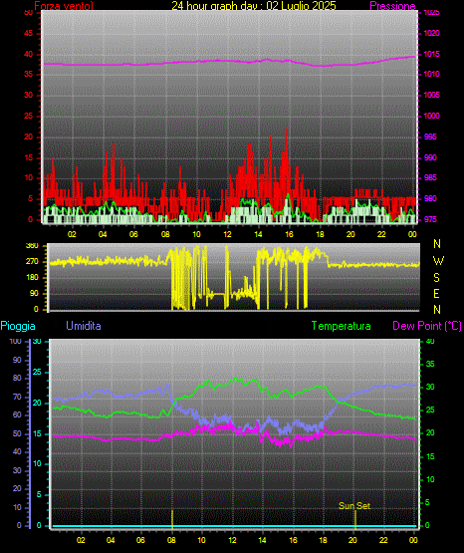Click the Pressione label at top right

point(392,6)
